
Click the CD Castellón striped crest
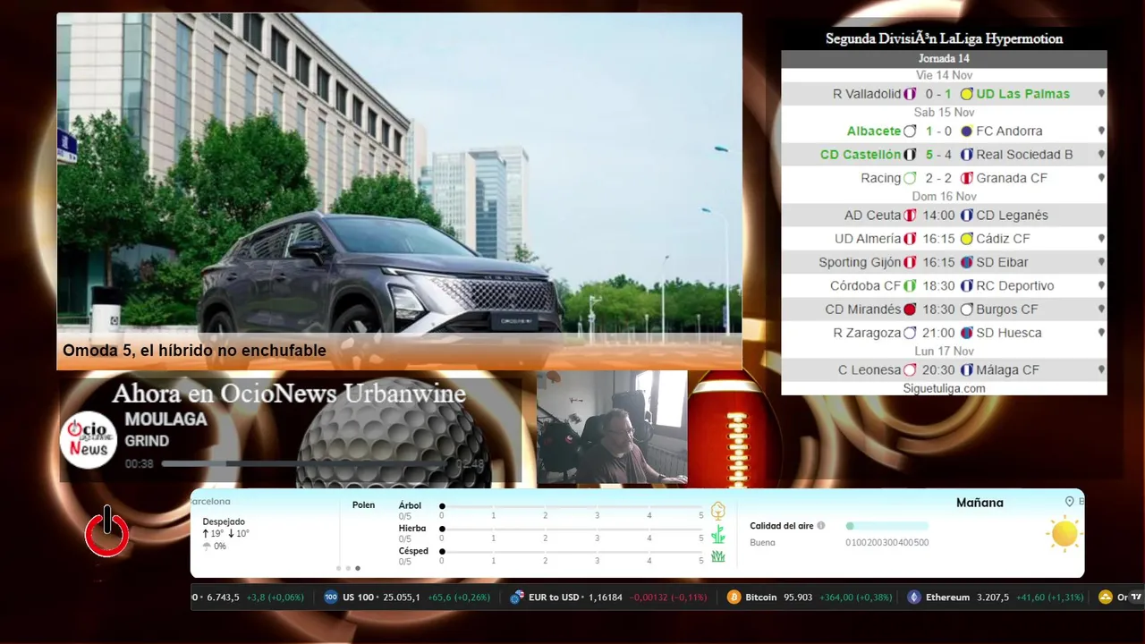click(910, 155)
